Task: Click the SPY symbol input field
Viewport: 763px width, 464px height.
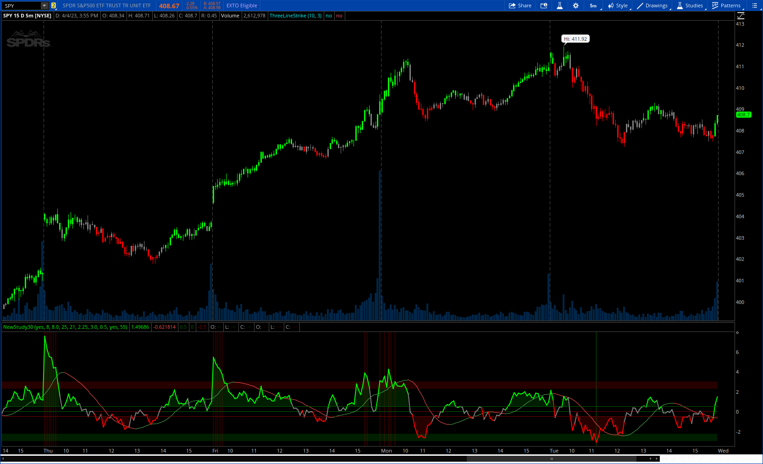Action: 21,6
